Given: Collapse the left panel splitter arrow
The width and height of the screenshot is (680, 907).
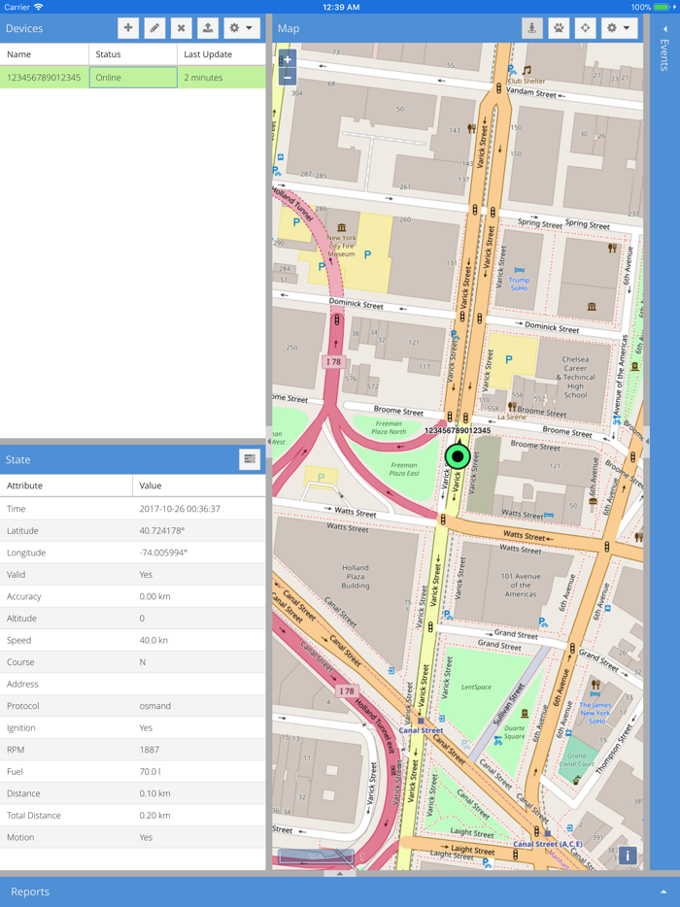Looking at the screenshot, I should pyautogui.click(x=268, y=441).
